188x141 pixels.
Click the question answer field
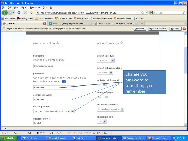pyautogui.click(x=54, y=123)
